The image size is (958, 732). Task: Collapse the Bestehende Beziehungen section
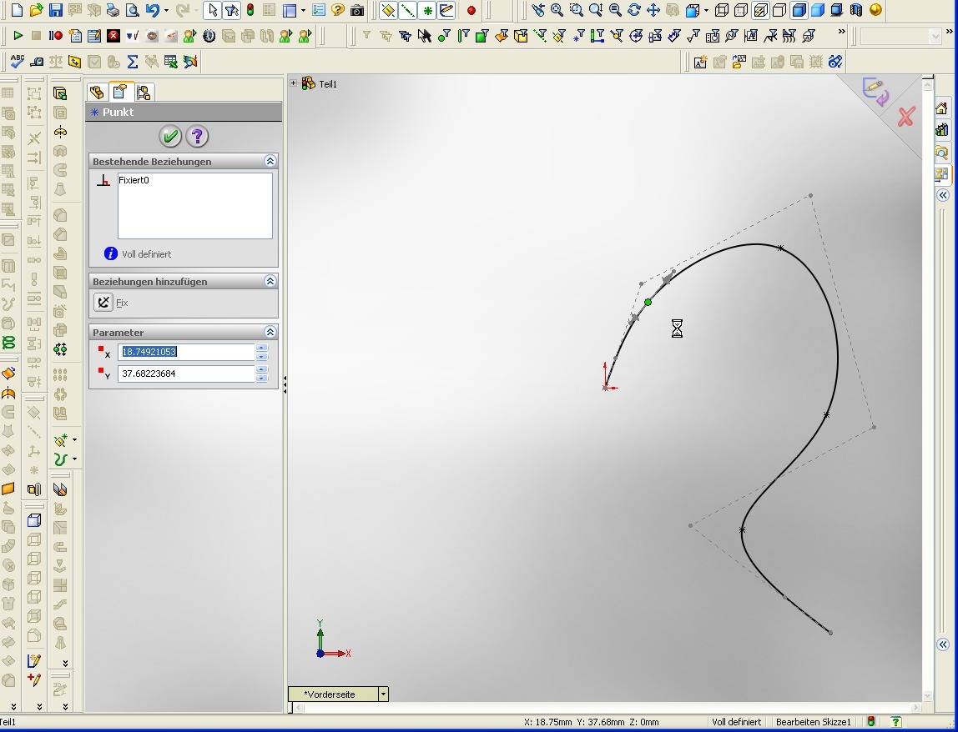[270, 161]
